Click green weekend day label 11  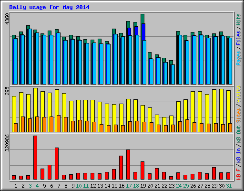tap(86, 186)
